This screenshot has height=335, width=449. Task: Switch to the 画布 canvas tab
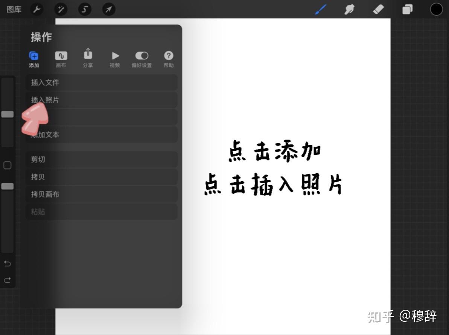(x=61, y=58)
